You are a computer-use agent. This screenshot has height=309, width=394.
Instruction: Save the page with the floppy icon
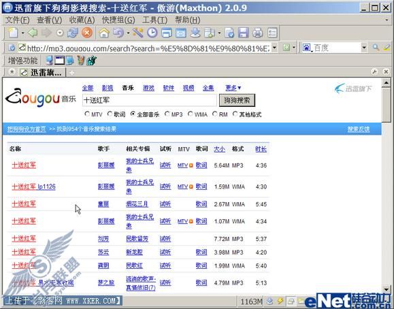243,33
